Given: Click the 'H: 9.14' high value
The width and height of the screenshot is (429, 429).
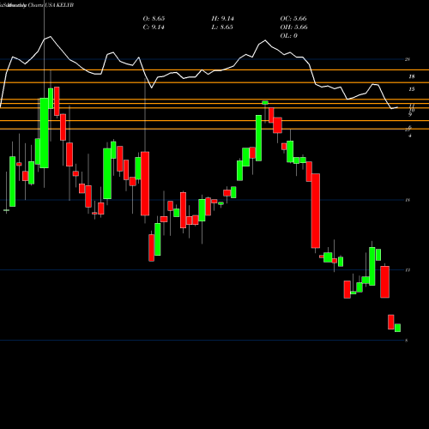Looking at the screenshot, I should [222, 19].
